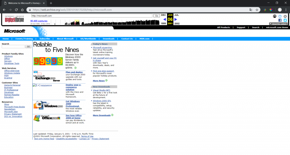Viewport: 290px width, 155px height.
Task: Open the browser home icon
Action: click(22, 10)
